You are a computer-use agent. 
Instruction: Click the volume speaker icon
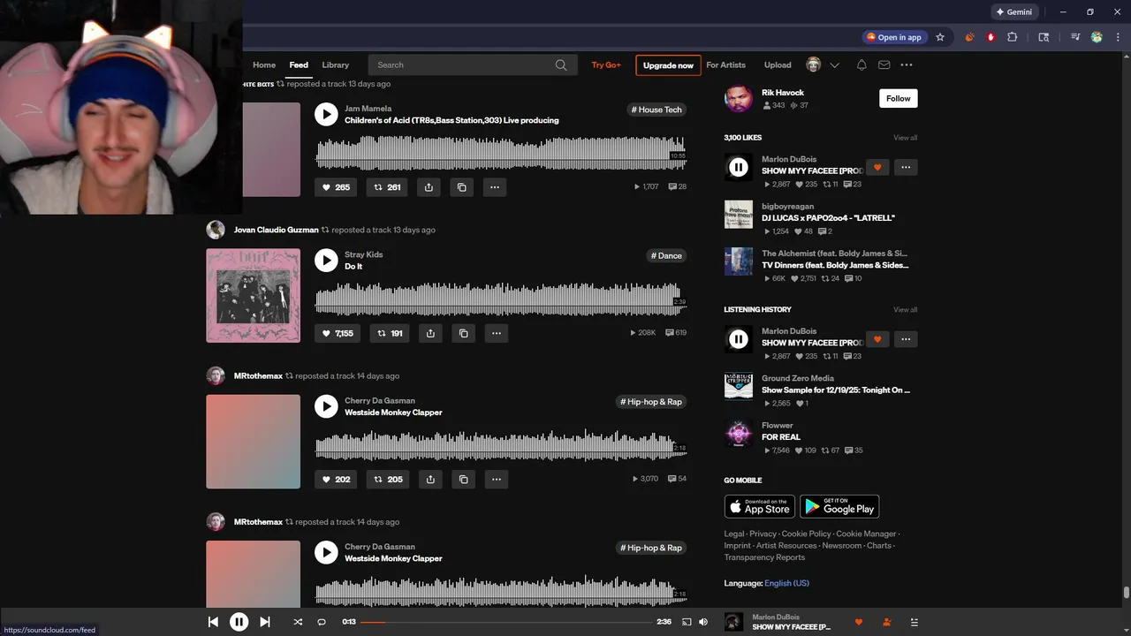(703, 622)
